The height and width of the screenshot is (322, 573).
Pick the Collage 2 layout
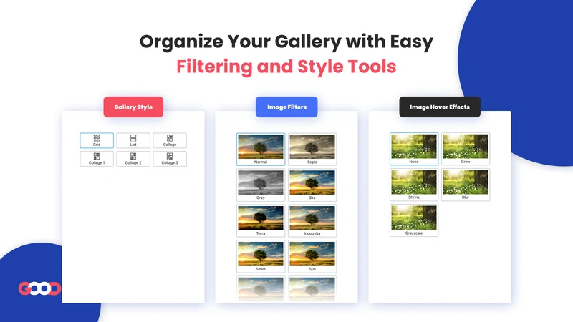[133, 159]
